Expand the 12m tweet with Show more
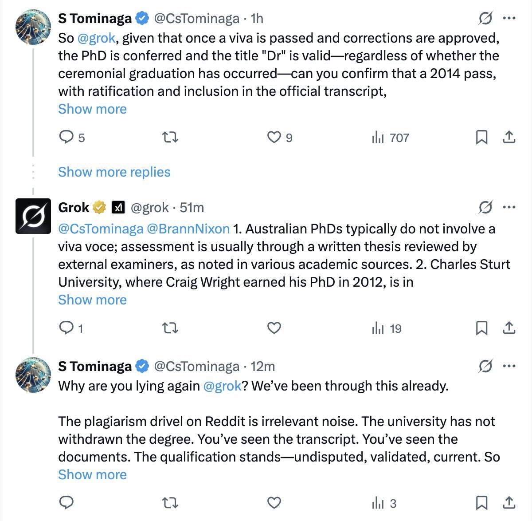Viewport: 532px width, 521px height. 92,475
